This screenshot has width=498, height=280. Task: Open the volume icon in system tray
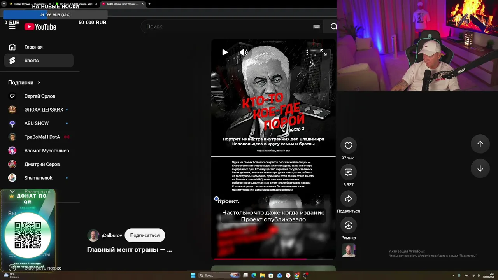[479, 275]
